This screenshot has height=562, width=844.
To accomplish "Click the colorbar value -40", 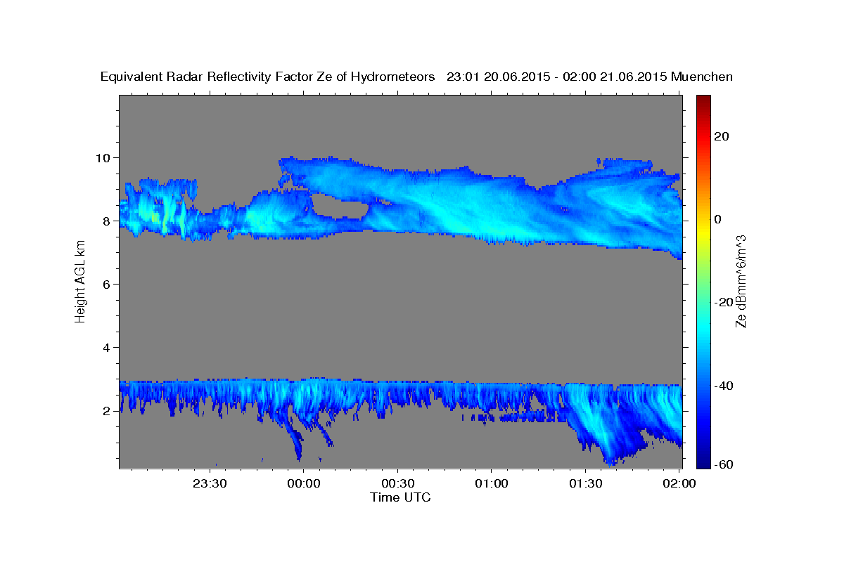I will (723, 386).
